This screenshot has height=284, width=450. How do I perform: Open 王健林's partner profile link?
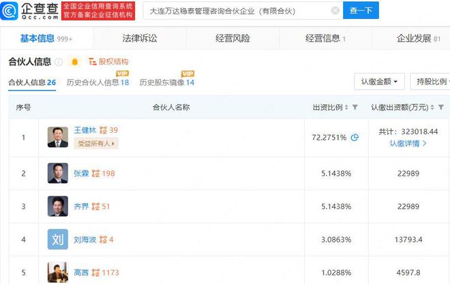85,130
